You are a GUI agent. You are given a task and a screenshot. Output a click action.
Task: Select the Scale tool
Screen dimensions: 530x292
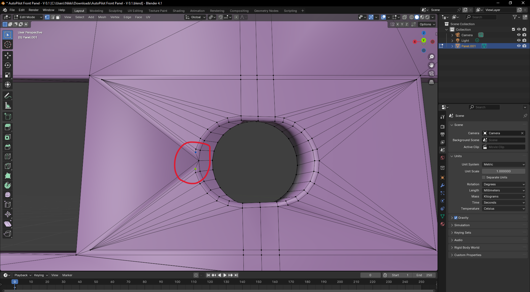point(8,75)
